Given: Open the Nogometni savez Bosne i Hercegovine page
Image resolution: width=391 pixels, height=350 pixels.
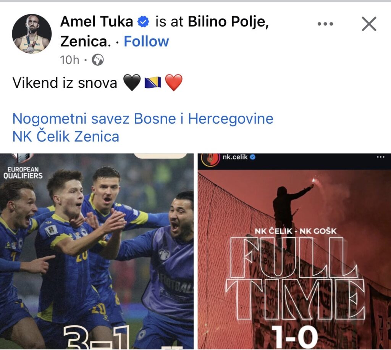Looking at the screenshot, I should [x=143, y=118].
